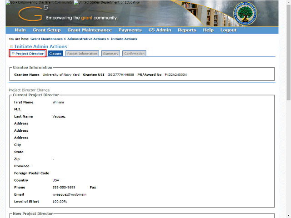Open the Help menu

pyautogui.click(x=208, y=30)
